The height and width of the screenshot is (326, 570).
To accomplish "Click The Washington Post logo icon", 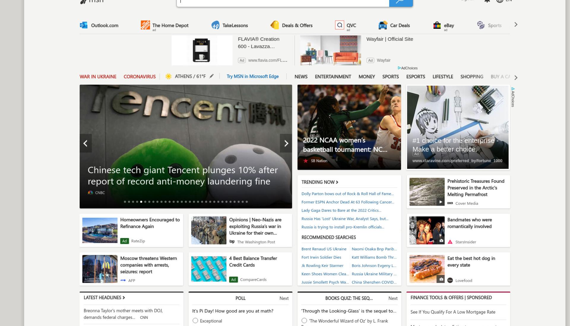I will (x=232, y=242).
